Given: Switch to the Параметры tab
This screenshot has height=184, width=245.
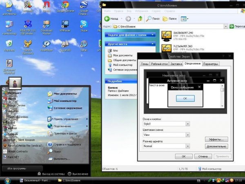Looking at the screenshot, I should (210, 64).
